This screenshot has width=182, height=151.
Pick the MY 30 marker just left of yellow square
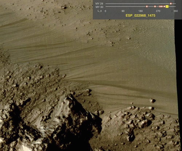[x=164, y=7]
